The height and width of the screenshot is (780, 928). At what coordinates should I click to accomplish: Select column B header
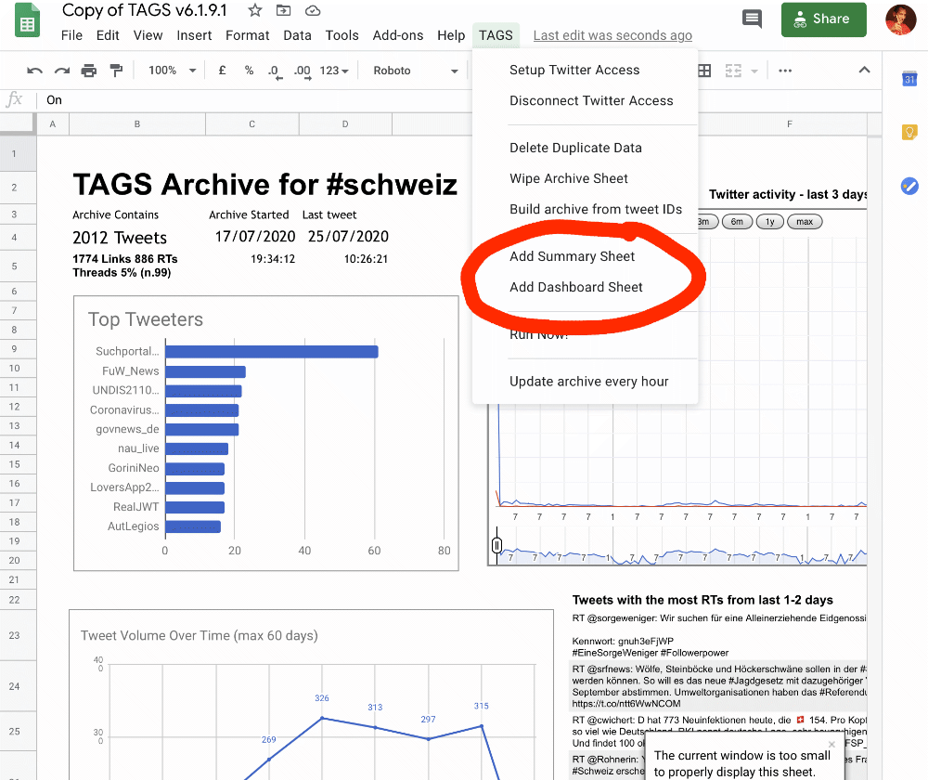[x=137, y=124]
